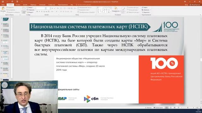Click the Notes (Заметки) status bar button
202x113 pixels.
[148, 108]
